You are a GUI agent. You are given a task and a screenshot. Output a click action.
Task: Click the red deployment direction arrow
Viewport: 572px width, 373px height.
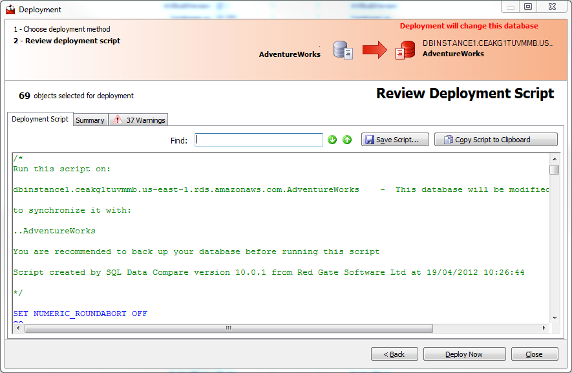tap(375, 50)
